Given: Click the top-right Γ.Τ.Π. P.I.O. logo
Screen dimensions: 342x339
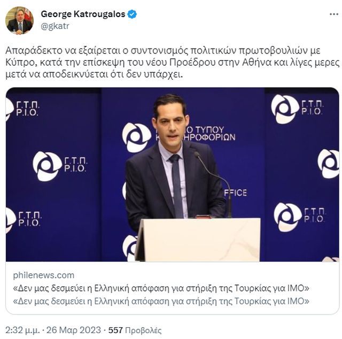Looking at the screenshot, I should [298, 109].
